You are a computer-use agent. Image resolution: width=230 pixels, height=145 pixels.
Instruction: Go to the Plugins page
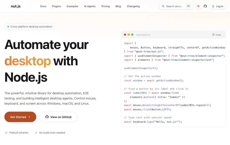[x=56, y=6]
